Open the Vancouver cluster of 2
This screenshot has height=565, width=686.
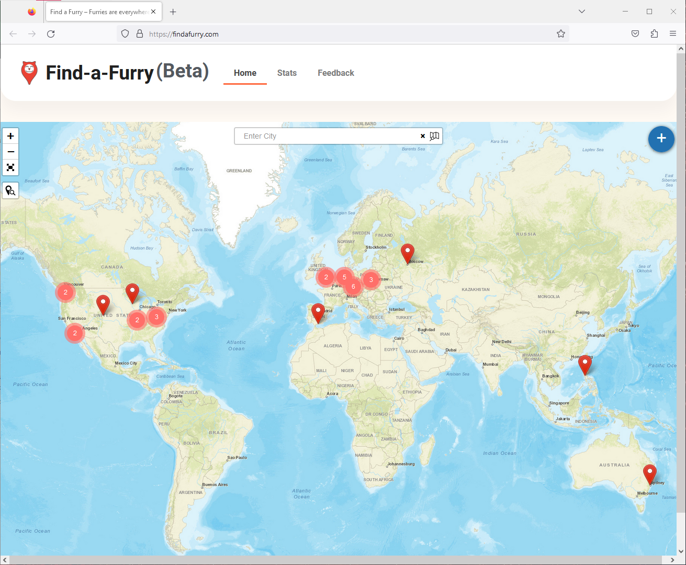coord(65,292)
